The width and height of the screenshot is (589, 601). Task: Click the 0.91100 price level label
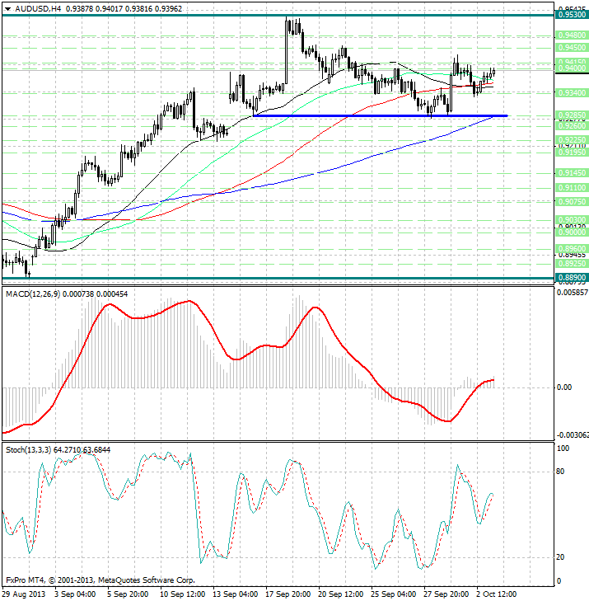pyautogui.click(x=572, y=187)
